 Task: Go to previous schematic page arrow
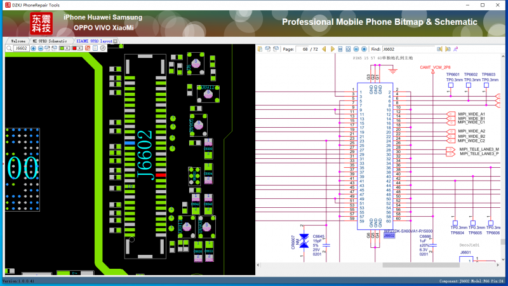(x=324, y=49)
